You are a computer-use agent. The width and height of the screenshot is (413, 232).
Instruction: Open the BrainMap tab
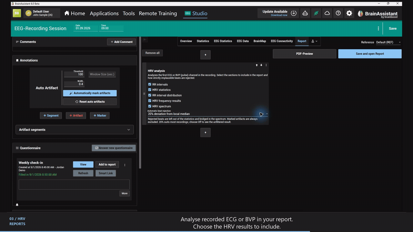260,41
